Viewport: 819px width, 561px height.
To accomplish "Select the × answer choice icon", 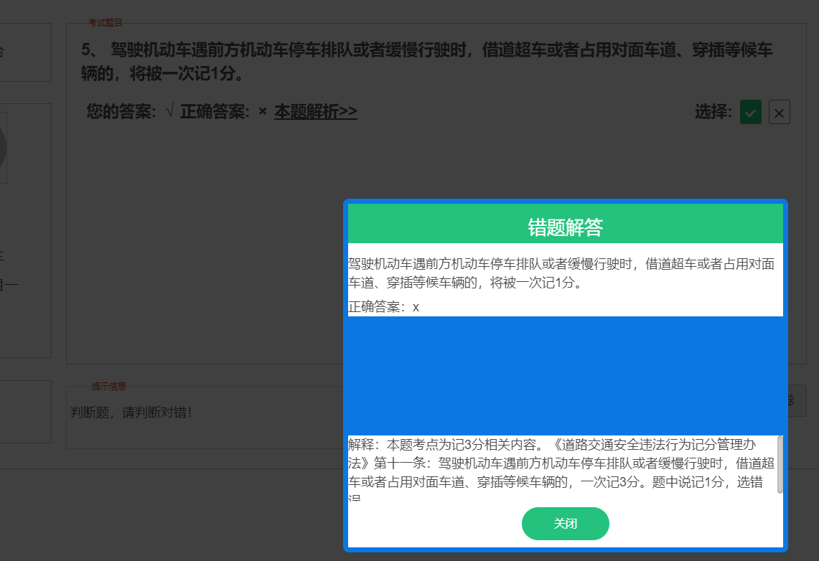I will point(779,112).
